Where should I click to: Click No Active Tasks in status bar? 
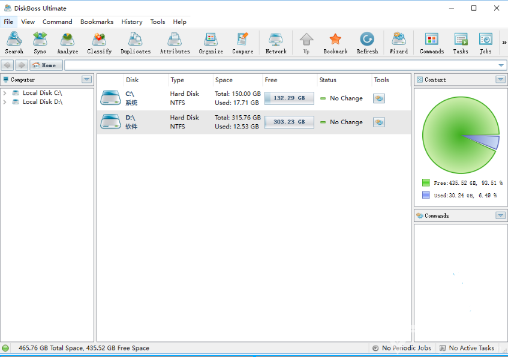point(467,348)
